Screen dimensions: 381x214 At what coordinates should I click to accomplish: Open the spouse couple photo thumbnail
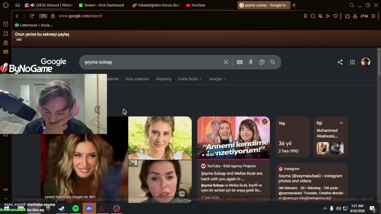point(323,148)
